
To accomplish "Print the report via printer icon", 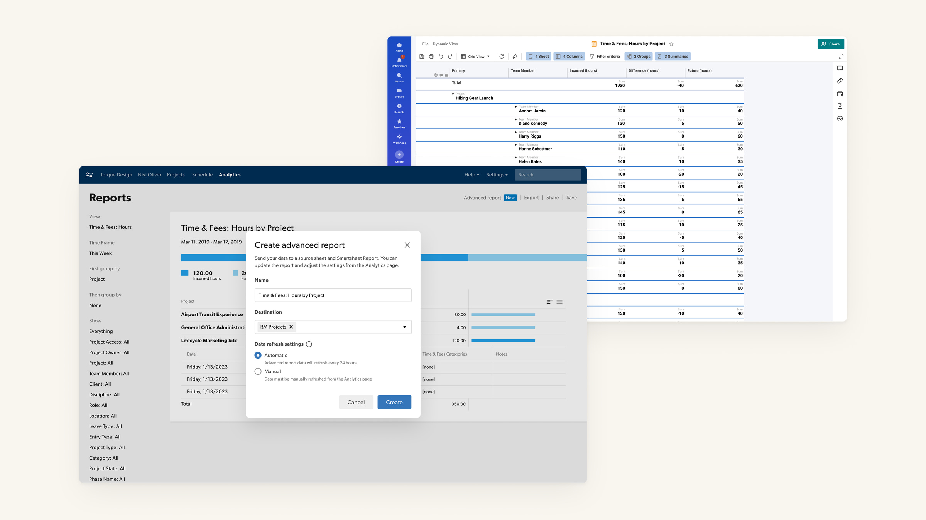I will click(431, 57).
